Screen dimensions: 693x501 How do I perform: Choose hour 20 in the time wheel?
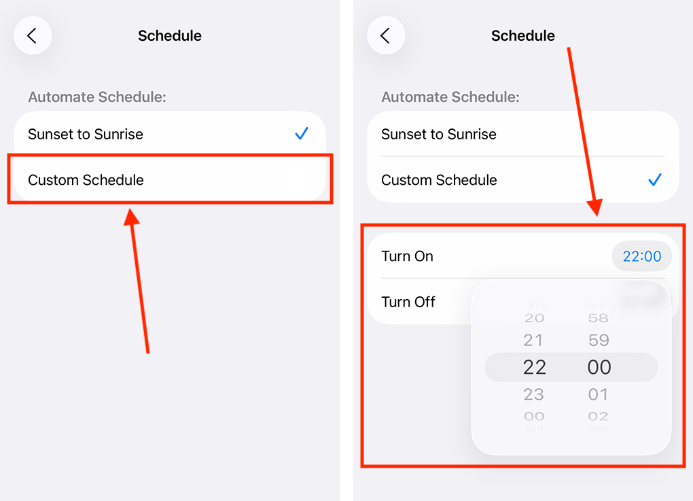pyautogui.click(x=534, y=318)
